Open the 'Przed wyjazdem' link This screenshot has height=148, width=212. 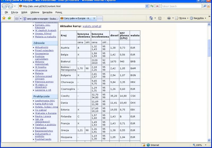pyautogui.click(x=44, y=50)
